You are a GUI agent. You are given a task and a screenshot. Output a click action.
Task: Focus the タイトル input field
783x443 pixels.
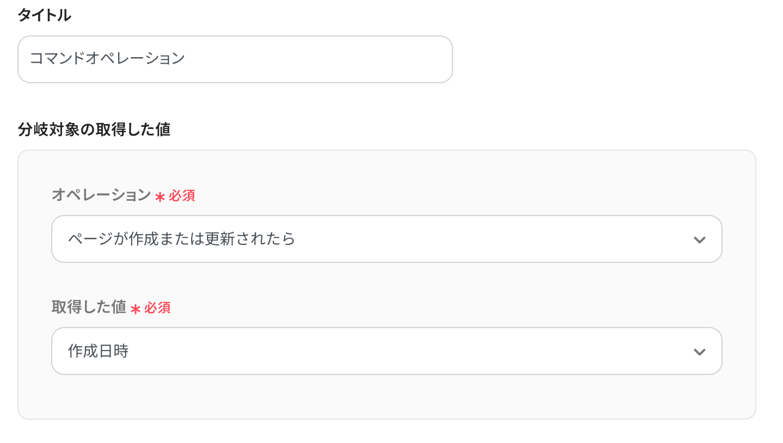click(235, 59)
